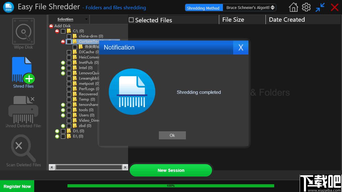Expand the tools folder node
342x192 pixels.
(x=63, y=110)
